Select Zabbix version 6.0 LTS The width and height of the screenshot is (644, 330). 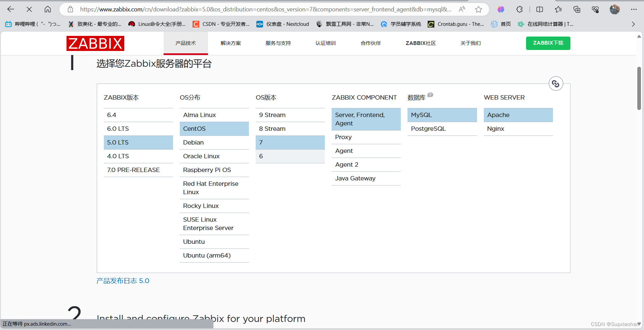pos(138,129)
